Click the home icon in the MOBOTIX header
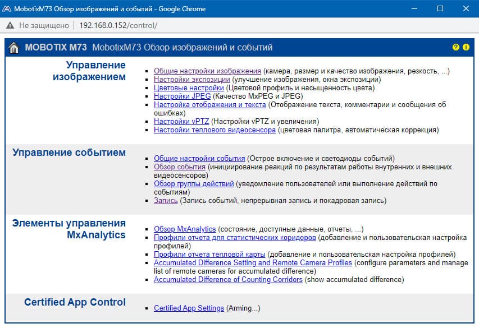The image size is (479, 328). click(13, 48)
